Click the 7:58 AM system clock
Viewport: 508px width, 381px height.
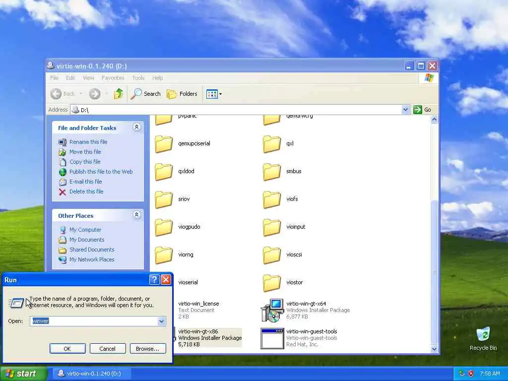pos(490,374)
